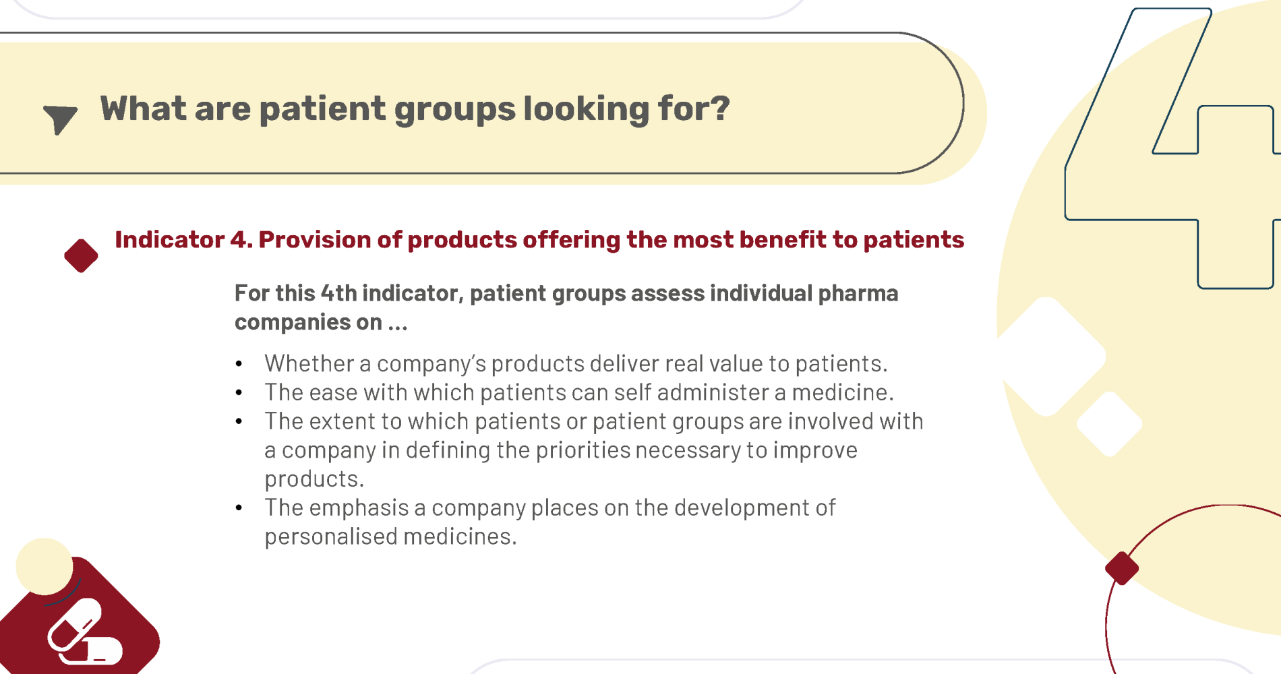Click the heading 'What are patient groups looking for?'
This screenshot has height=674, width=1281.
[x=415, y=109]
